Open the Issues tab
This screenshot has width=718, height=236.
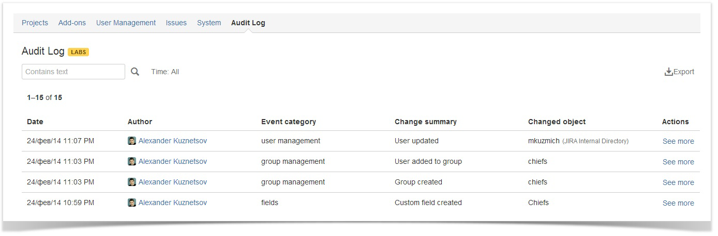tap(176, 23)
